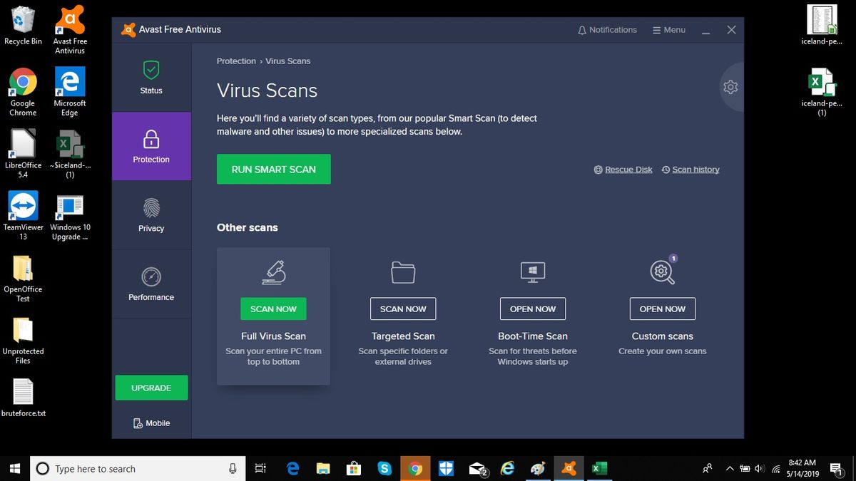Screen dimensions: 856x481
Task: Click the Custom scans gear icon
Action: click(661, 271)
